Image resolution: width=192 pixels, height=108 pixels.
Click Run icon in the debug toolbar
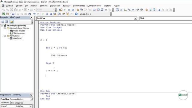click(x=65, y=10)
